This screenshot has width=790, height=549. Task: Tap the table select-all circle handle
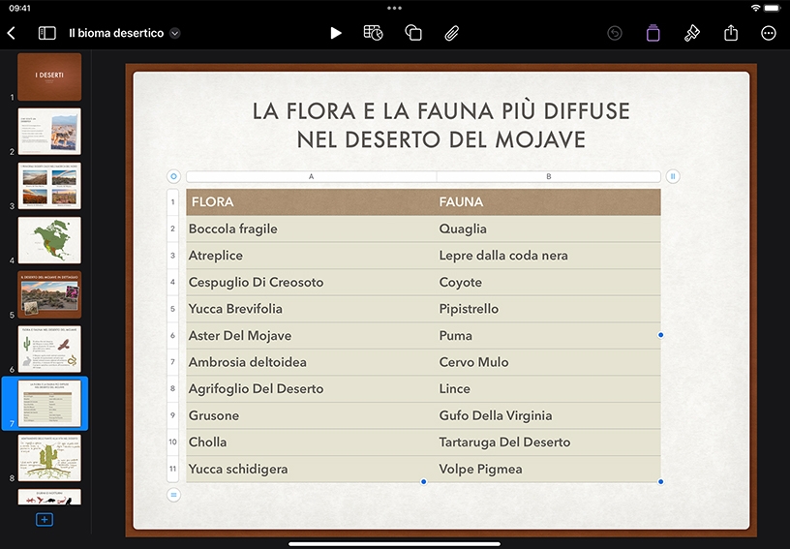click(173, 176)
